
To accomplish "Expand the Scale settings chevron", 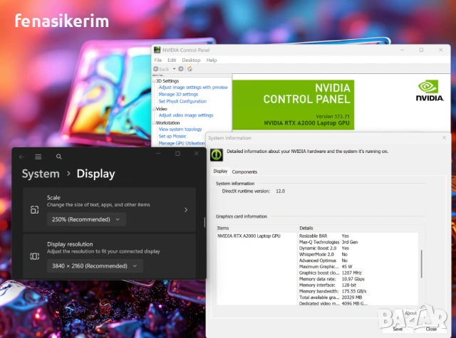I will coord(186,210).
